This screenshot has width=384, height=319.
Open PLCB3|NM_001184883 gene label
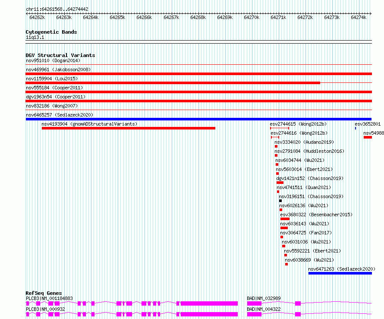point(49,298)
